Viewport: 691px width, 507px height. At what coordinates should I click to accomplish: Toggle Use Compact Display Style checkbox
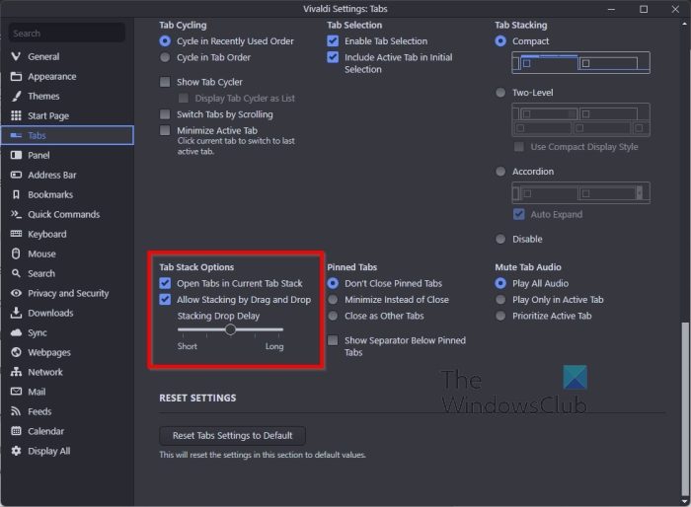(518, 147)
